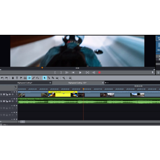Select the Highspeed Cutting -01 tab
Viewport: 160px width, 160px height.
pos(77,83)
